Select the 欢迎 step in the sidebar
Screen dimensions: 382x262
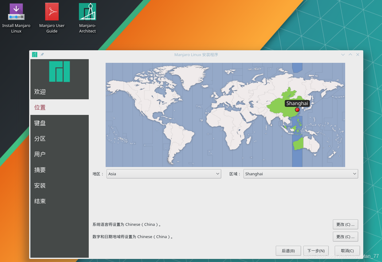click(x=60, y=92)
